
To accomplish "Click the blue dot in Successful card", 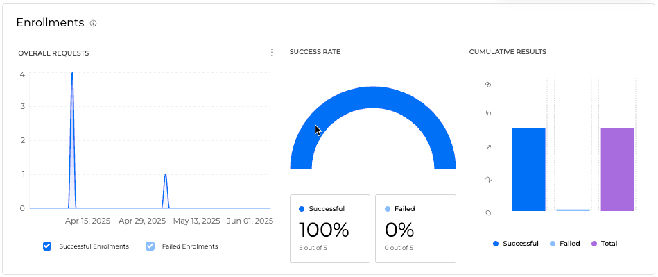I will (302, 209).
